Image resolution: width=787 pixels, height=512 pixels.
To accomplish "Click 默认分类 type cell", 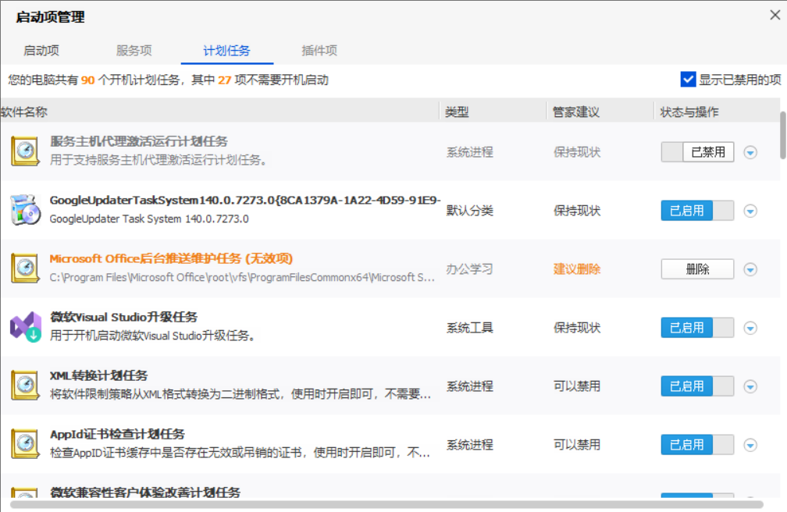I will coord(470,210).
